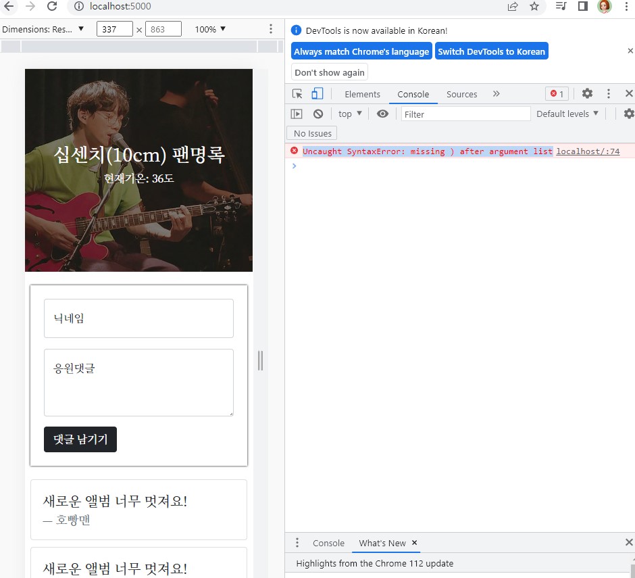The width and height of the screenshot is (635, 578).
Task: Toggle the device toolbar icon
Action: 317,94
